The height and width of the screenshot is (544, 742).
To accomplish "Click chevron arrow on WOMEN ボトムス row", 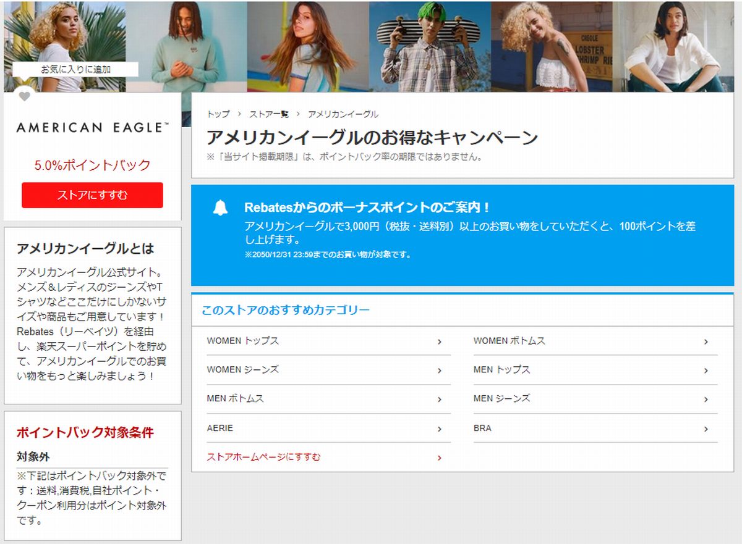I will click(x=706, y=341).
